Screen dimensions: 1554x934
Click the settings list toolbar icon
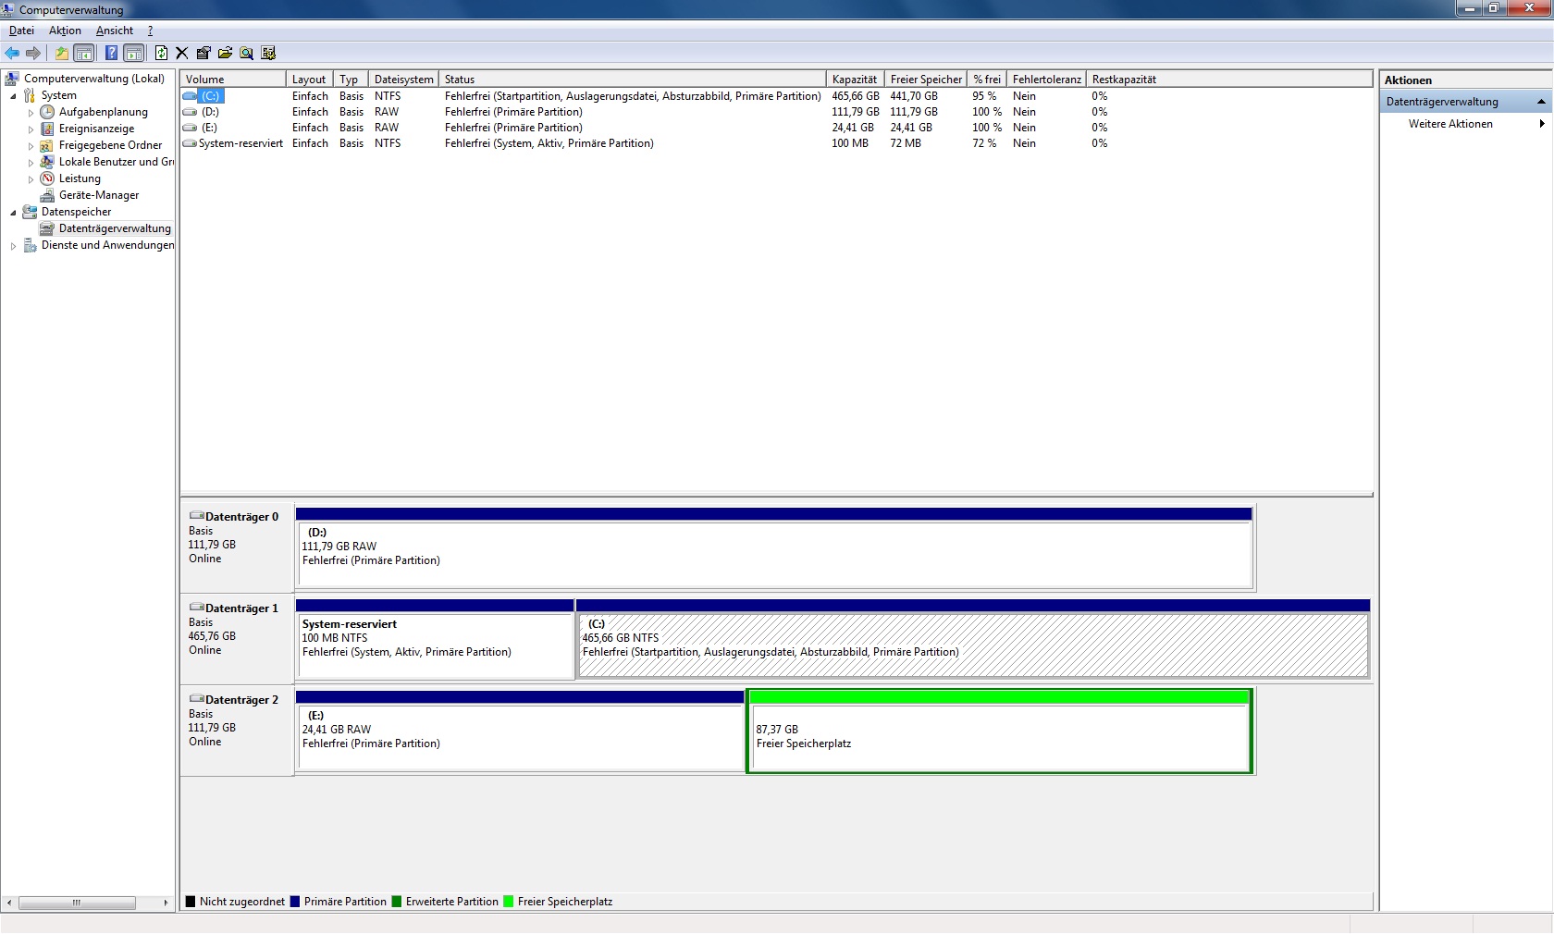(268, 53)
